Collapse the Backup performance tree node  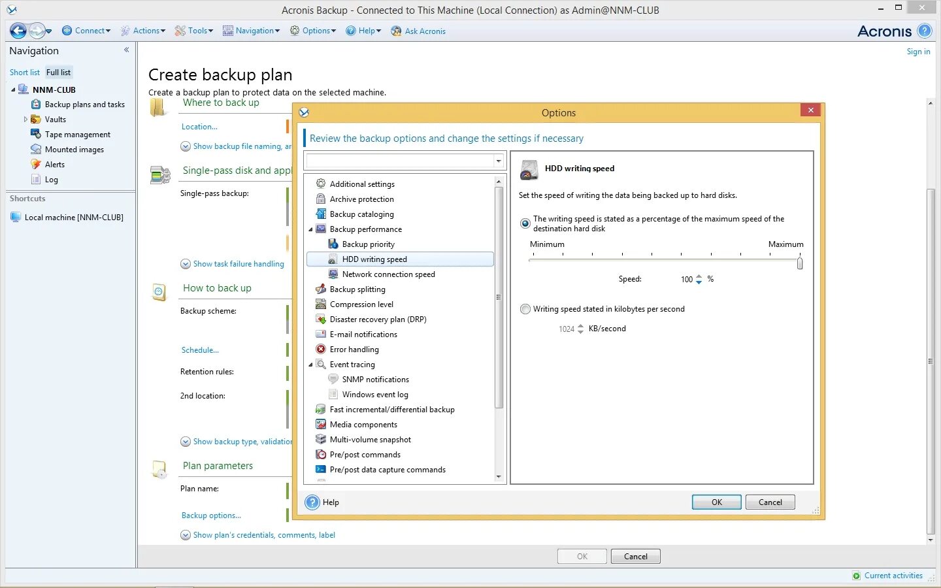coord(310,229)
